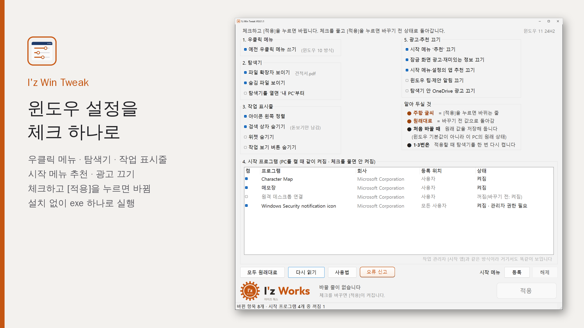Toggle 시작 메뉴·설정의 앱 추천 끄기
This screenshot has height=328, width=584.
point(407,70)
